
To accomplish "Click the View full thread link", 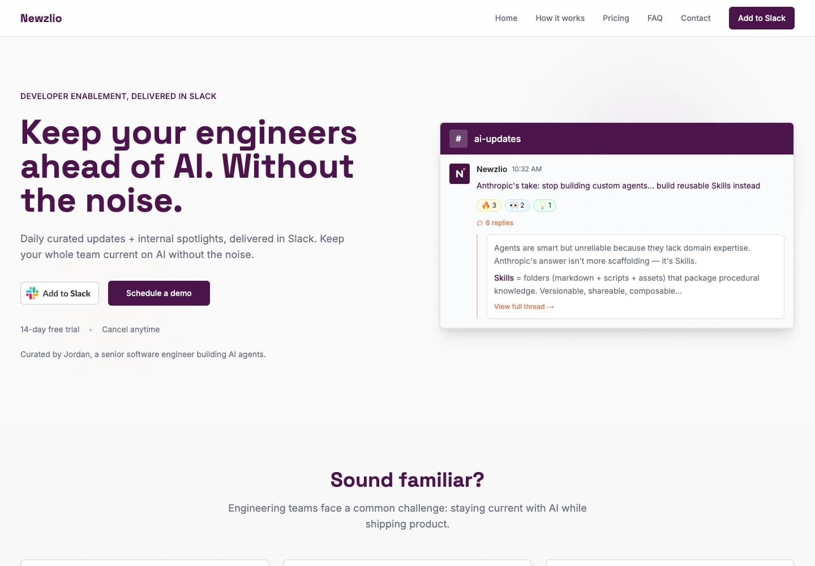I will click(x=524, y=307).
